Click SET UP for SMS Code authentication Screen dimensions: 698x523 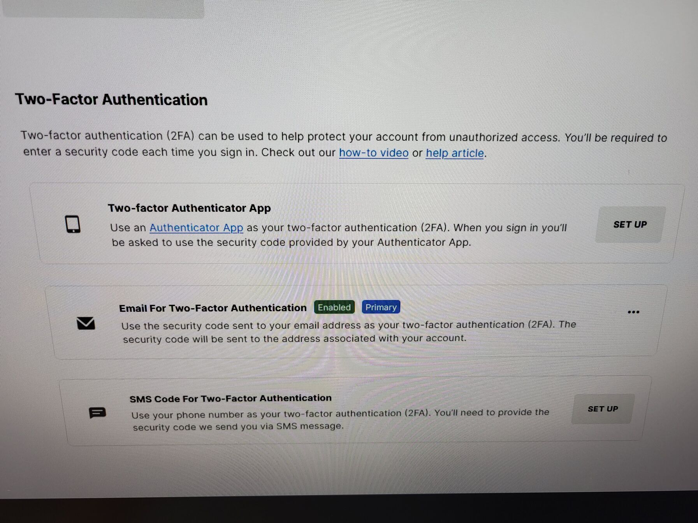coord(603,409)
